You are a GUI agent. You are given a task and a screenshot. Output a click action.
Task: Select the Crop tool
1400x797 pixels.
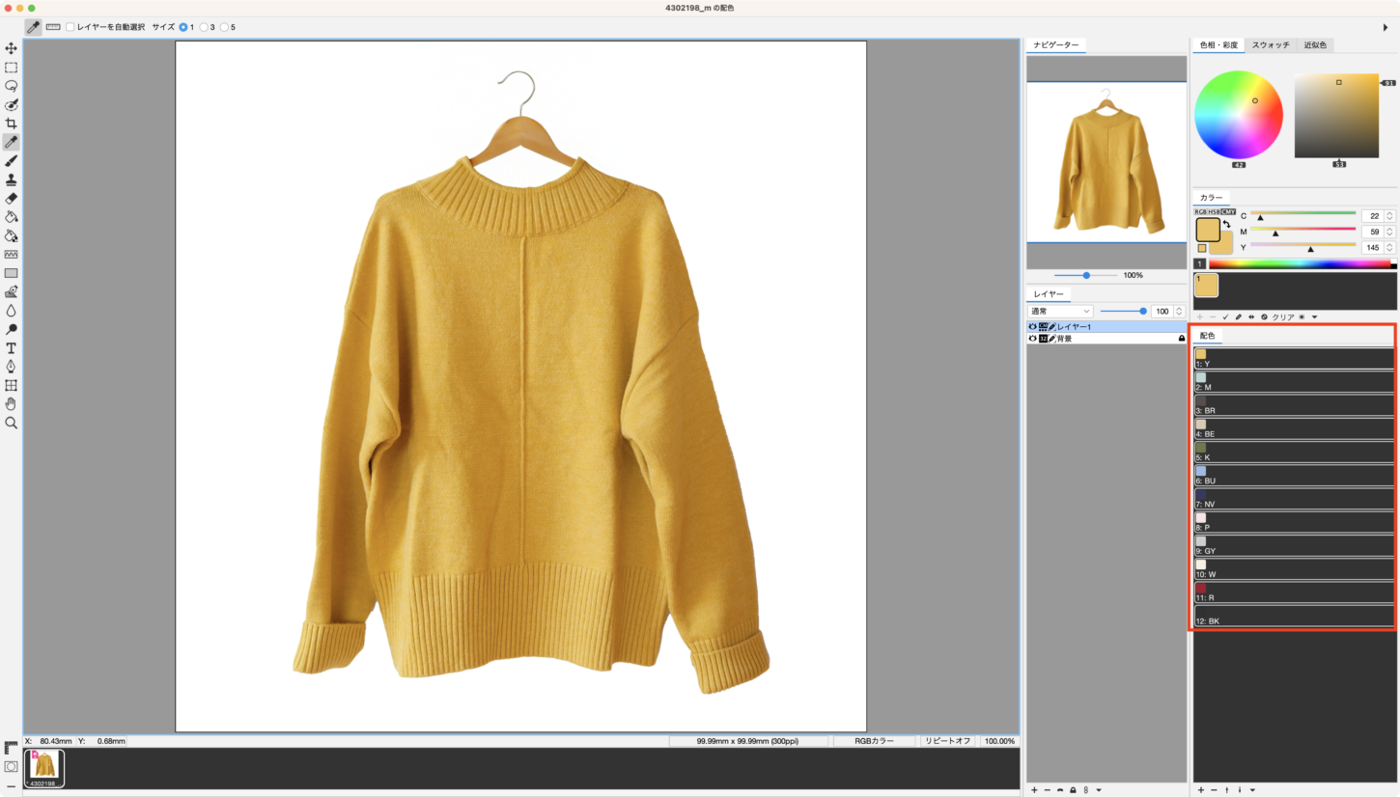pyautogui.click(x=11, y=124)
